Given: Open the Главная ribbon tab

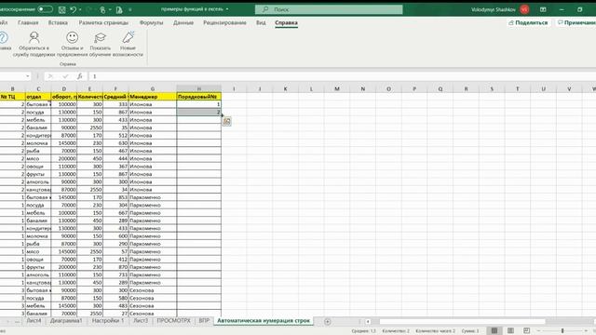Looking at the screenshot, I should [28, 22].
